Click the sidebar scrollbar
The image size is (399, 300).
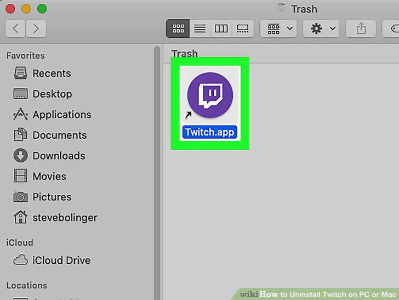pos(157,173)
